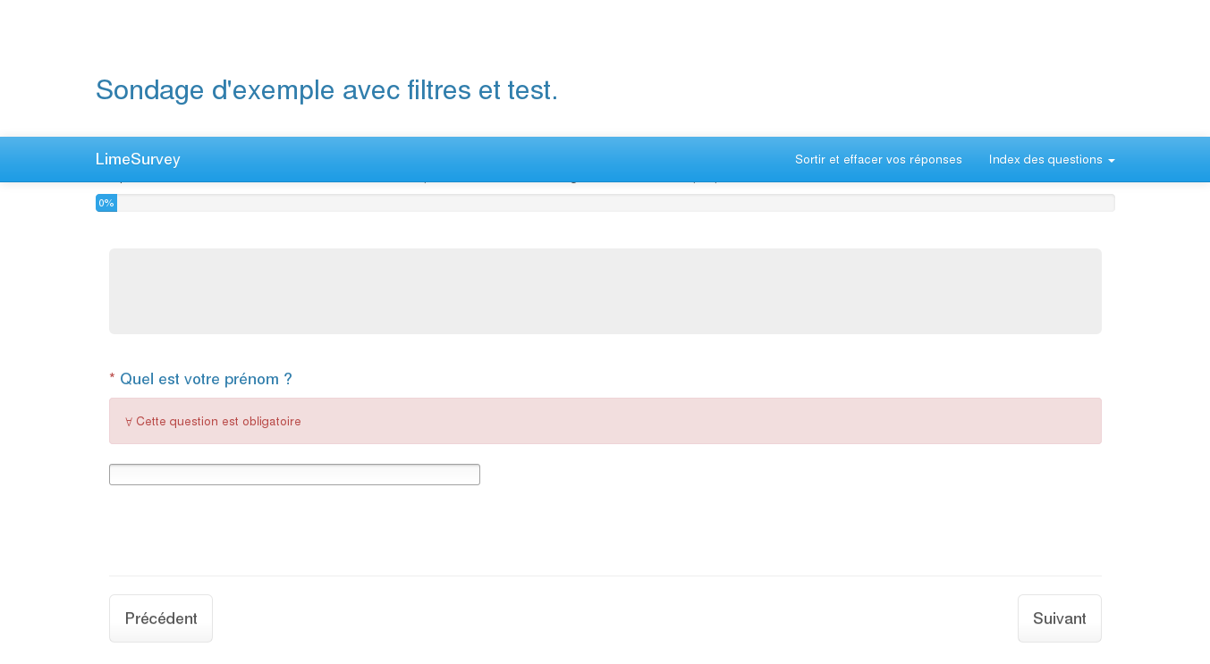
Task: Click blank space right of the text field
Action: click(787, 475)
